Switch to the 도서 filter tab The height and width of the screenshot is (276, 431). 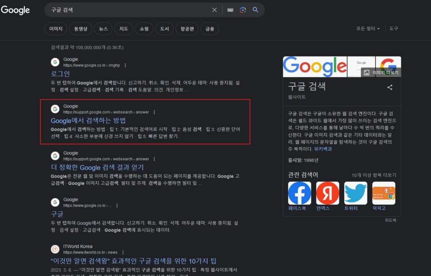(165, 29)
